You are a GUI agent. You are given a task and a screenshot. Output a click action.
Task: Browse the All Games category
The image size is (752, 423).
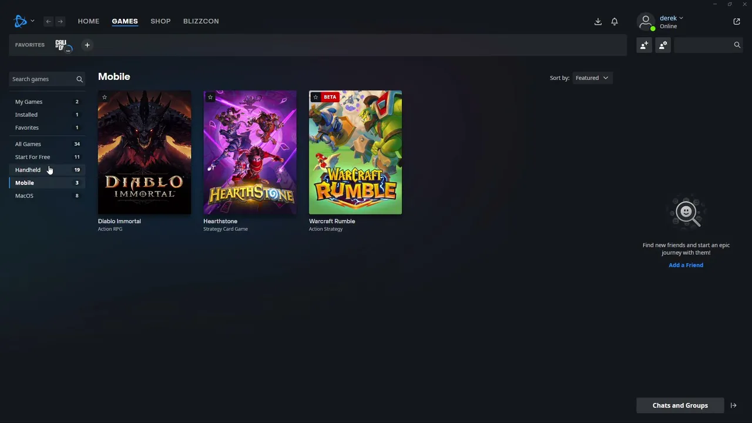point(47,144)
